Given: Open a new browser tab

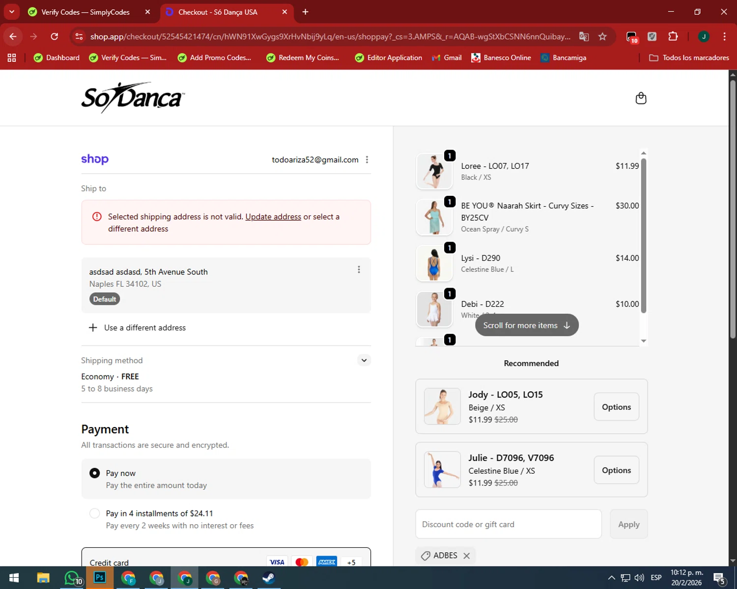Looking at the screenshot, I should (305, 12).
